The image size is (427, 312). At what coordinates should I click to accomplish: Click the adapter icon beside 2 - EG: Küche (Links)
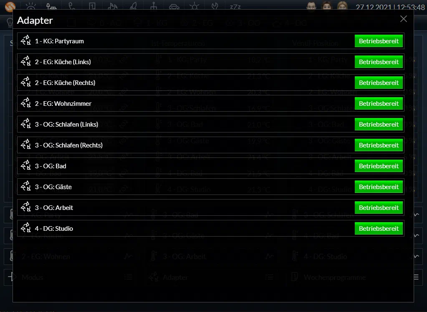pyautogui.click(x=26, y=62)
